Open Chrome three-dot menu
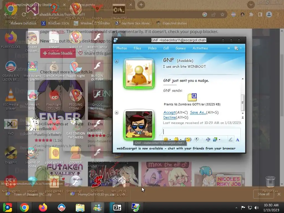Screen dimensions: 284x213 point(278,14)
